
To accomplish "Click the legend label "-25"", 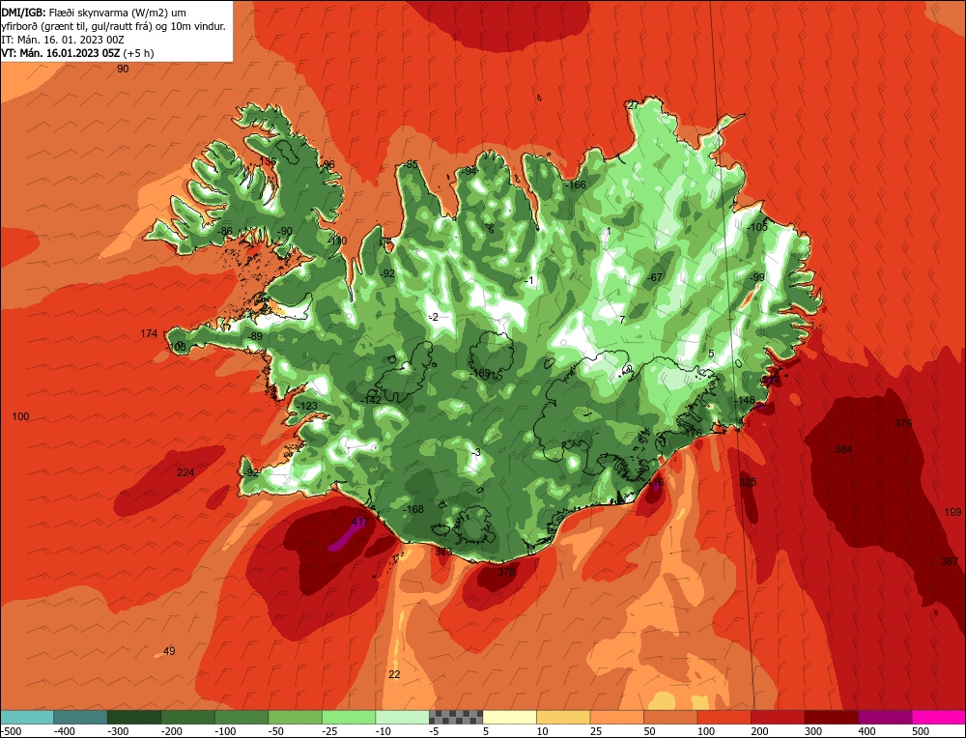I will point(330,731).
